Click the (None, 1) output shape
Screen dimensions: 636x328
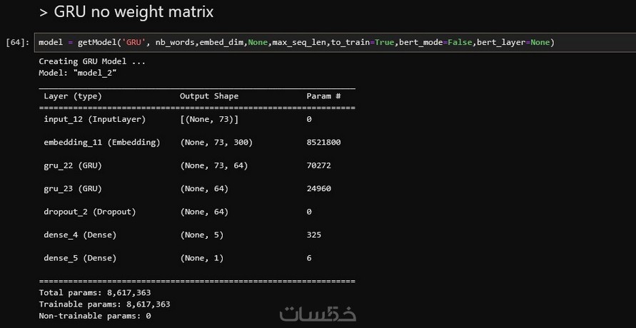tap(201, 258)
